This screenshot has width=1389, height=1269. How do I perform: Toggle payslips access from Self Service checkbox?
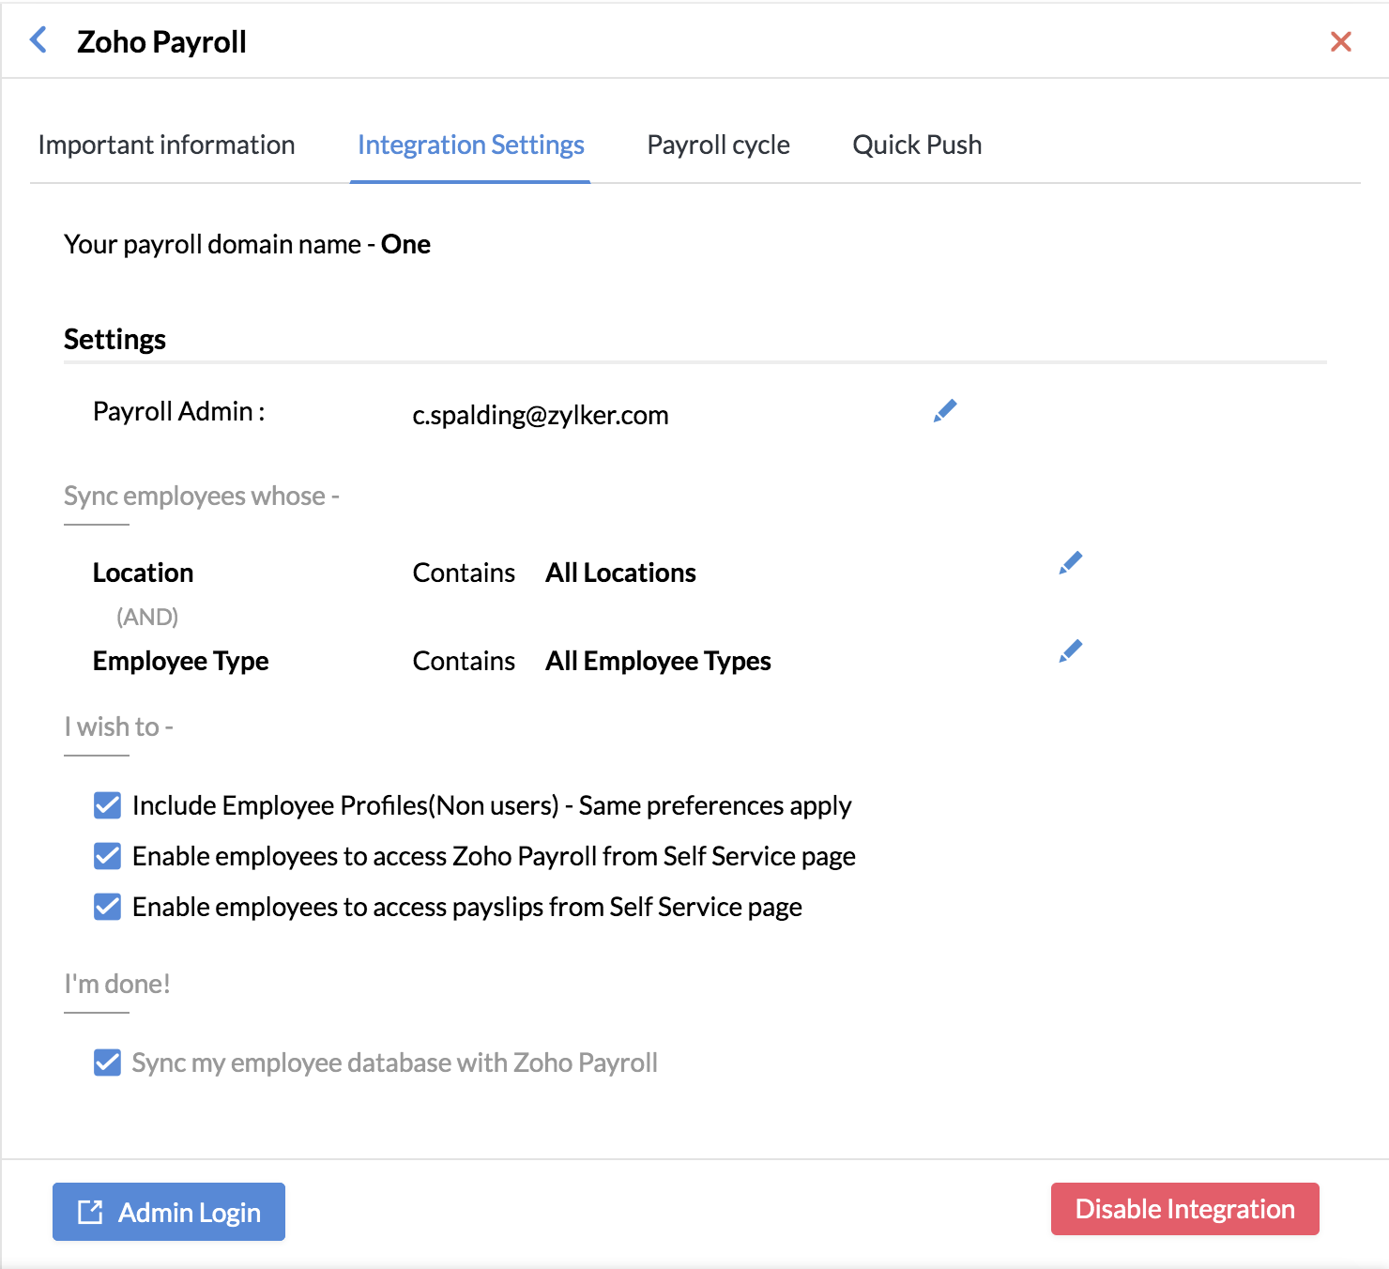pyautogui.click(x=107, y=907)
